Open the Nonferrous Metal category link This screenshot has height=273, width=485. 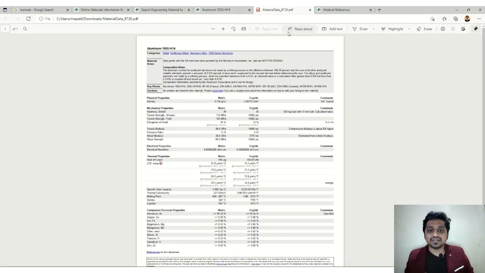(x=179, y=53)
